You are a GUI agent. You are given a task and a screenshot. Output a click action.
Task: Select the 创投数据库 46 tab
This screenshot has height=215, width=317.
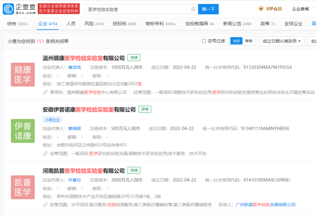200,24
